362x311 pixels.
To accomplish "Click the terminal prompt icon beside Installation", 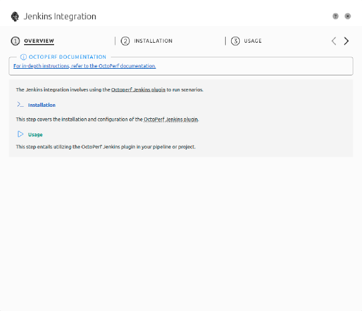I will 20,105.
